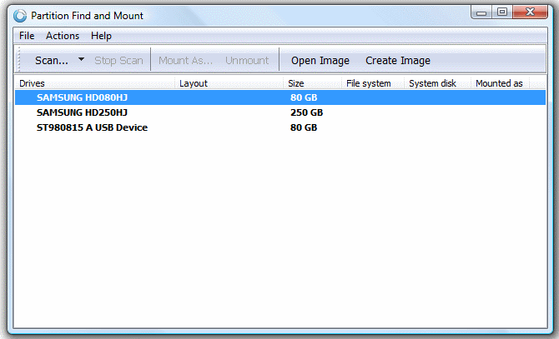This screenshot has height=339, width=559.
Task: Minimize the Partition Find and Mount window
Action: click(x=481, y=12)
